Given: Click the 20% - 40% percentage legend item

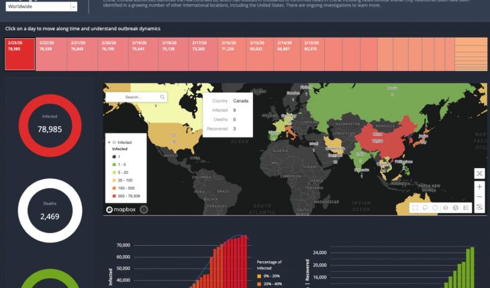Looking at the screenshot, I should 269,283.
